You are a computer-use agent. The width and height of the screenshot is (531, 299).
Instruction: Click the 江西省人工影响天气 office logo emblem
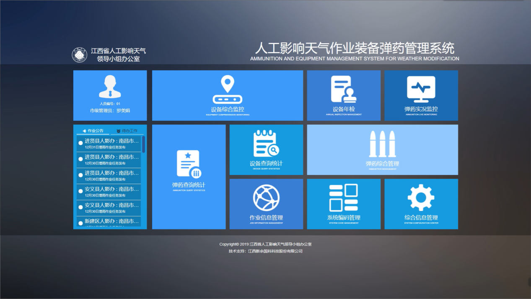pos(80,55)
